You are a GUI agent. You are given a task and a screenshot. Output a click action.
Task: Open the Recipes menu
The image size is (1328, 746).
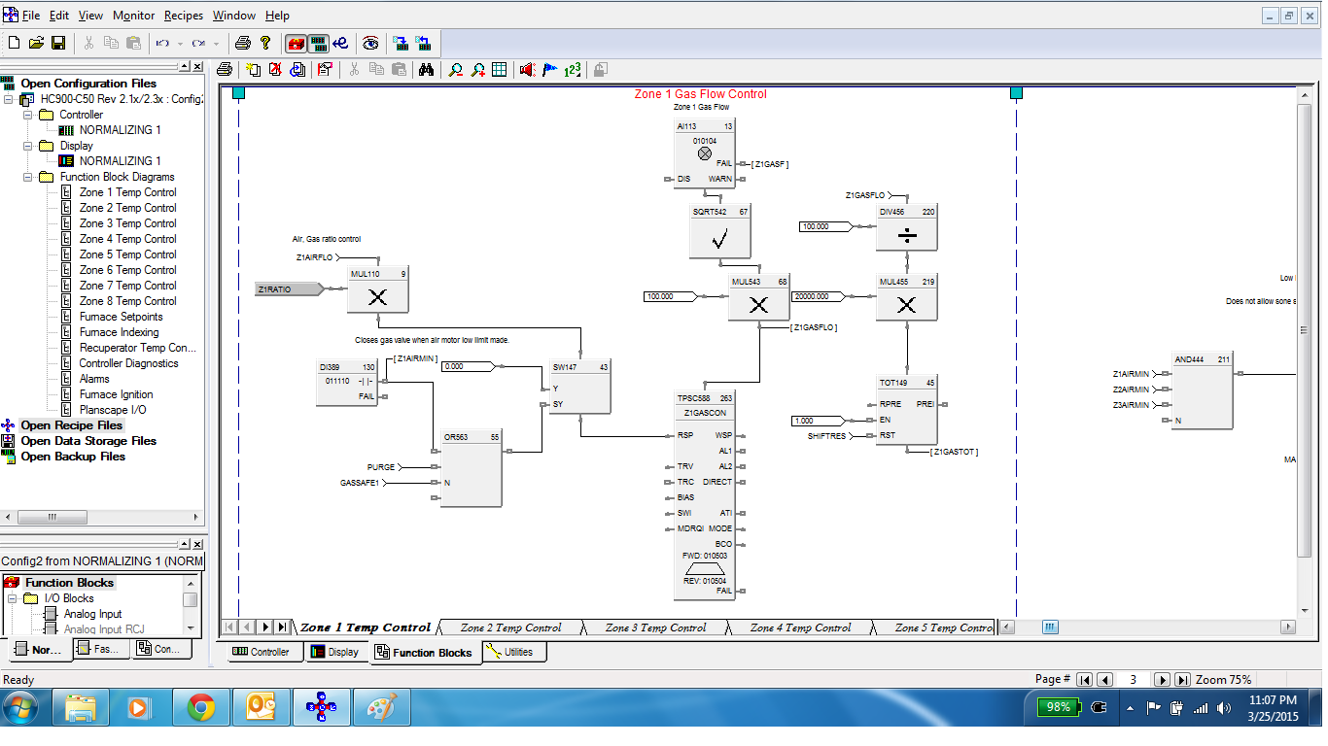coord(183,15)
